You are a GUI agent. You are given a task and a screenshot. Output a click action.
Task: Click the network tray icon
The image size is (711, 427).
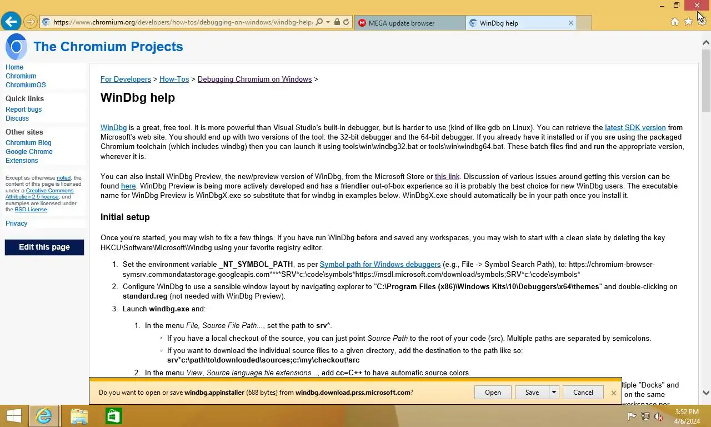645,416
